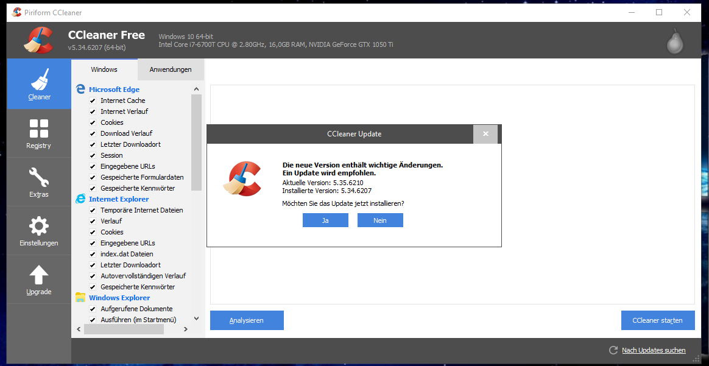Image resolution: width=709 pixels, height=366 pixels.
Task: Maximize the Piriform CCleaner window
Action: [x=659, y=13]
